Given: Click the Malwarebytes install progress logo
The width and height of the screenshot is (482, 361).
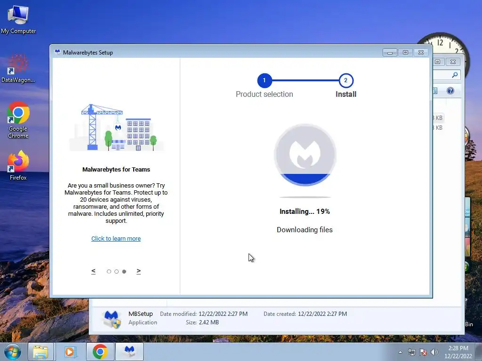Looking at the screenshot, I should [x=305, y=155].
